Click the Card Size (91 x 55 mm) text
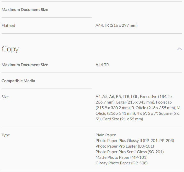Image resolution: width=184 pixels, height=172 pixels. (123, 119)
